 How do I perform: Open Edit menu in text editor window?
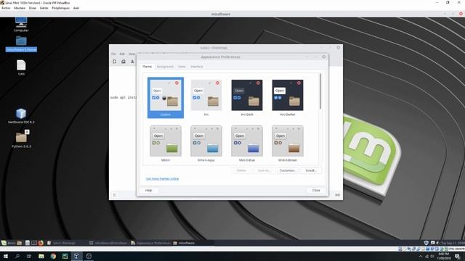122,54
